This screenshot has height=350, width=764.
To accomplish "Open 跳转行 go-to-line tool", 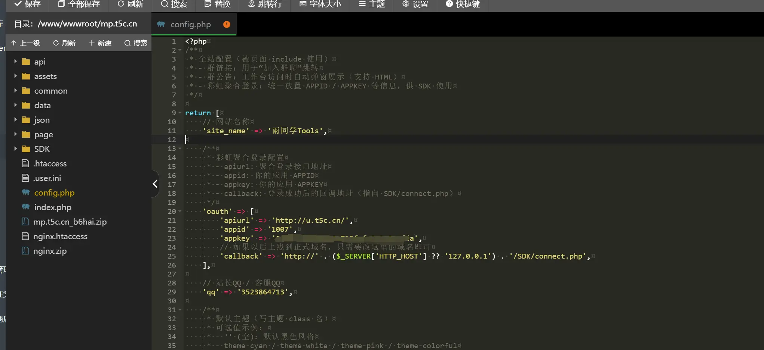I will tap(265, 4).
